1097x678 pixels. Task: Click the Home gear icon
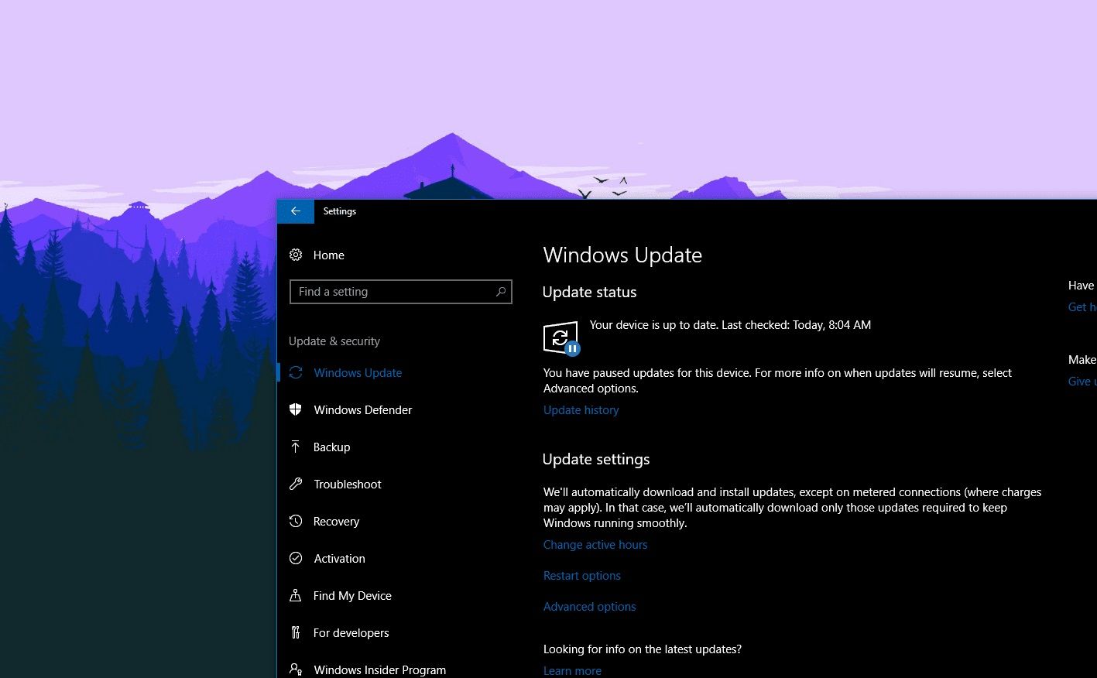tap(296, 255)
